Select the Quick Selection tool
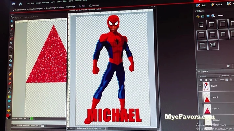 [11, 47]
